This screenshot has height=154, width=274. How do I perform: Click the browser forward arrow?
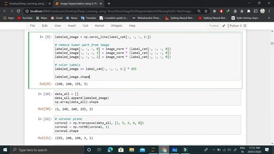12,11
